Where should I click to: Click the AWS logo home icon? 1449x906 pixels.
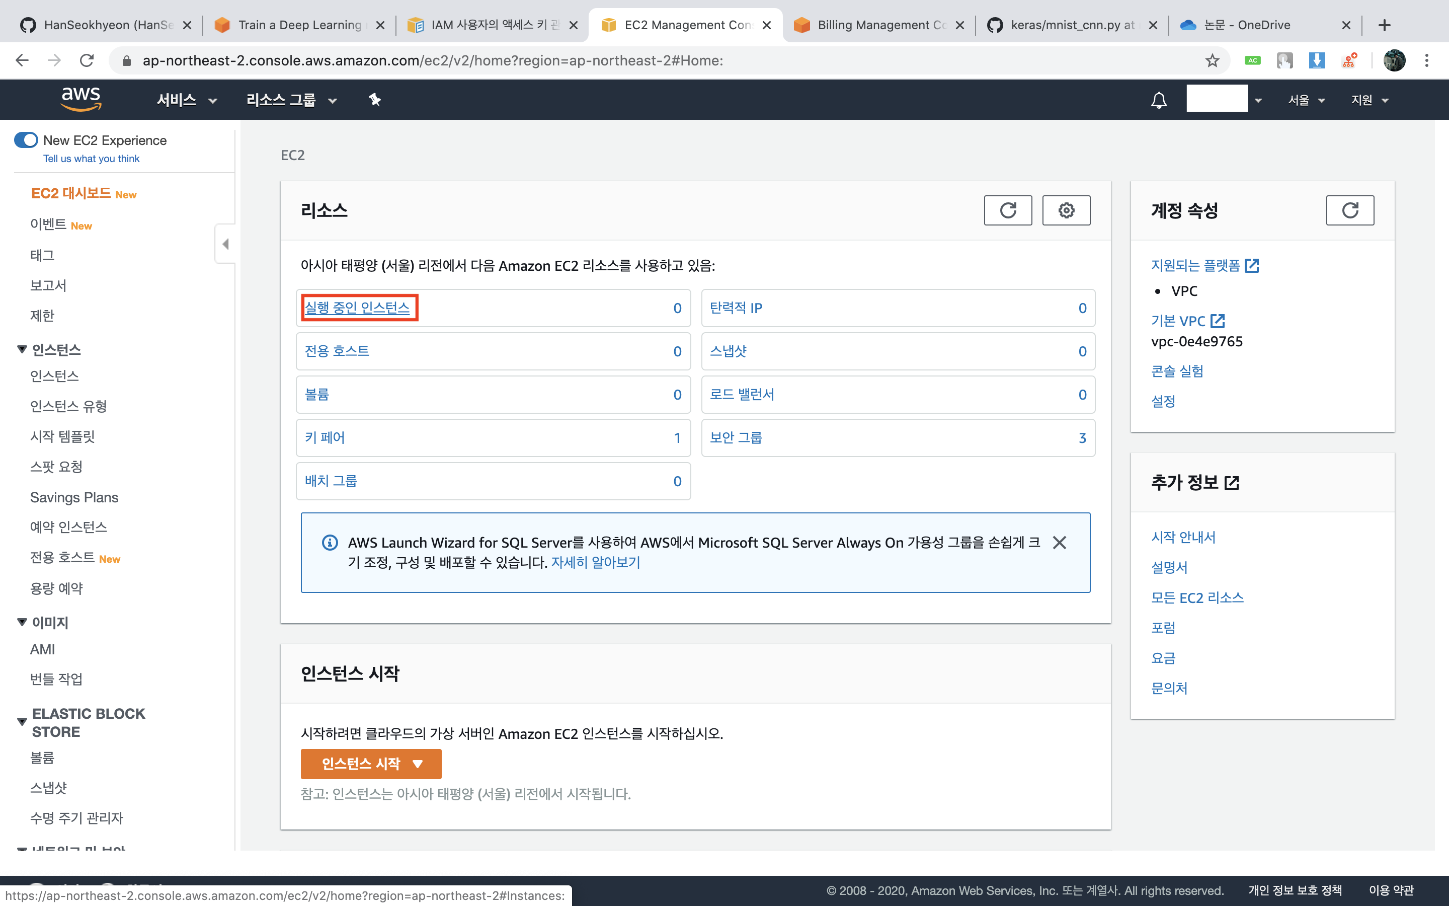(x=82, y=99)
